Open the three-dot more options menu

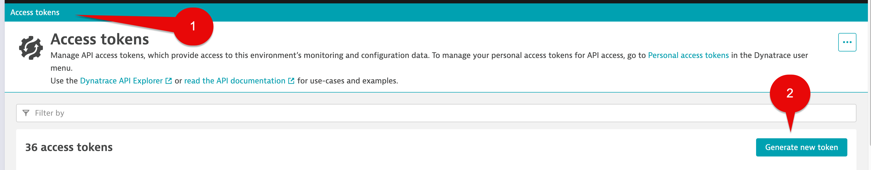click(847, 42)
